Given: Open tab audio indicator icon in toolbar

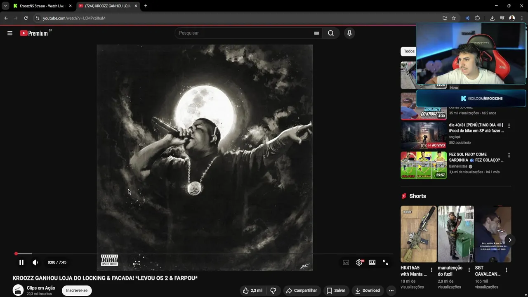Looking at the screenshot, I should point(467,18).
